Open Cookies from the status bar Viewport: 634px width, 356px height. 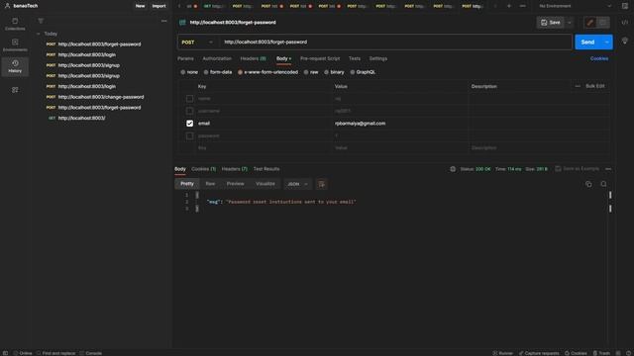576,353
